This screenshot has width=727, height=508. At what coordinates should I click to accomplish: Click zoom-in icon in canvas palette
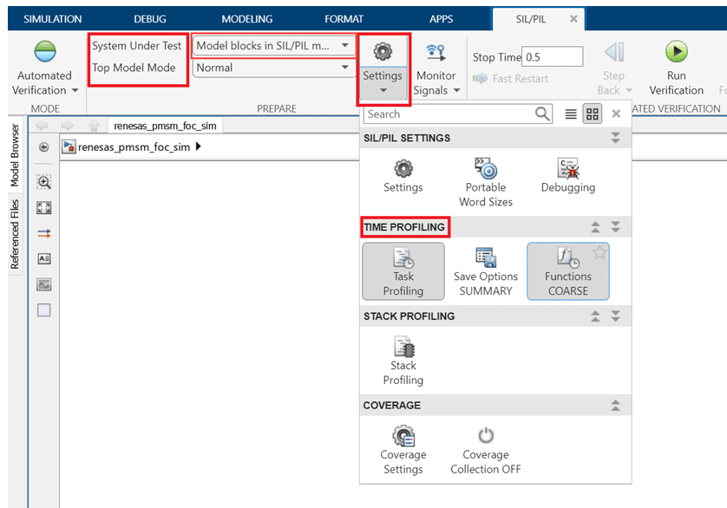[44, 182]
